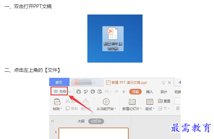Click the 从当前开始 play icon
214x139 pixels.
pyautogui.click(x=106, y=102)
